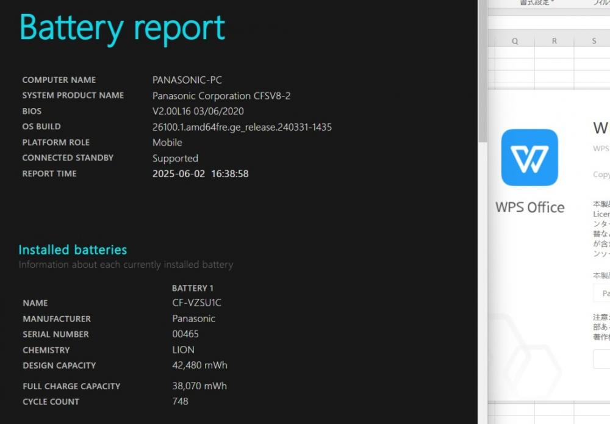
Task: Select platform role value Mobile
Action: pos(167,142)
